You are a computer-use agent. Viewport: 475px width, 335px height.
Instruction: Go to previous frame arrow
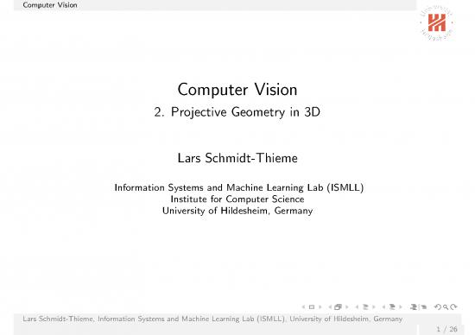click(x=330, y=307)
